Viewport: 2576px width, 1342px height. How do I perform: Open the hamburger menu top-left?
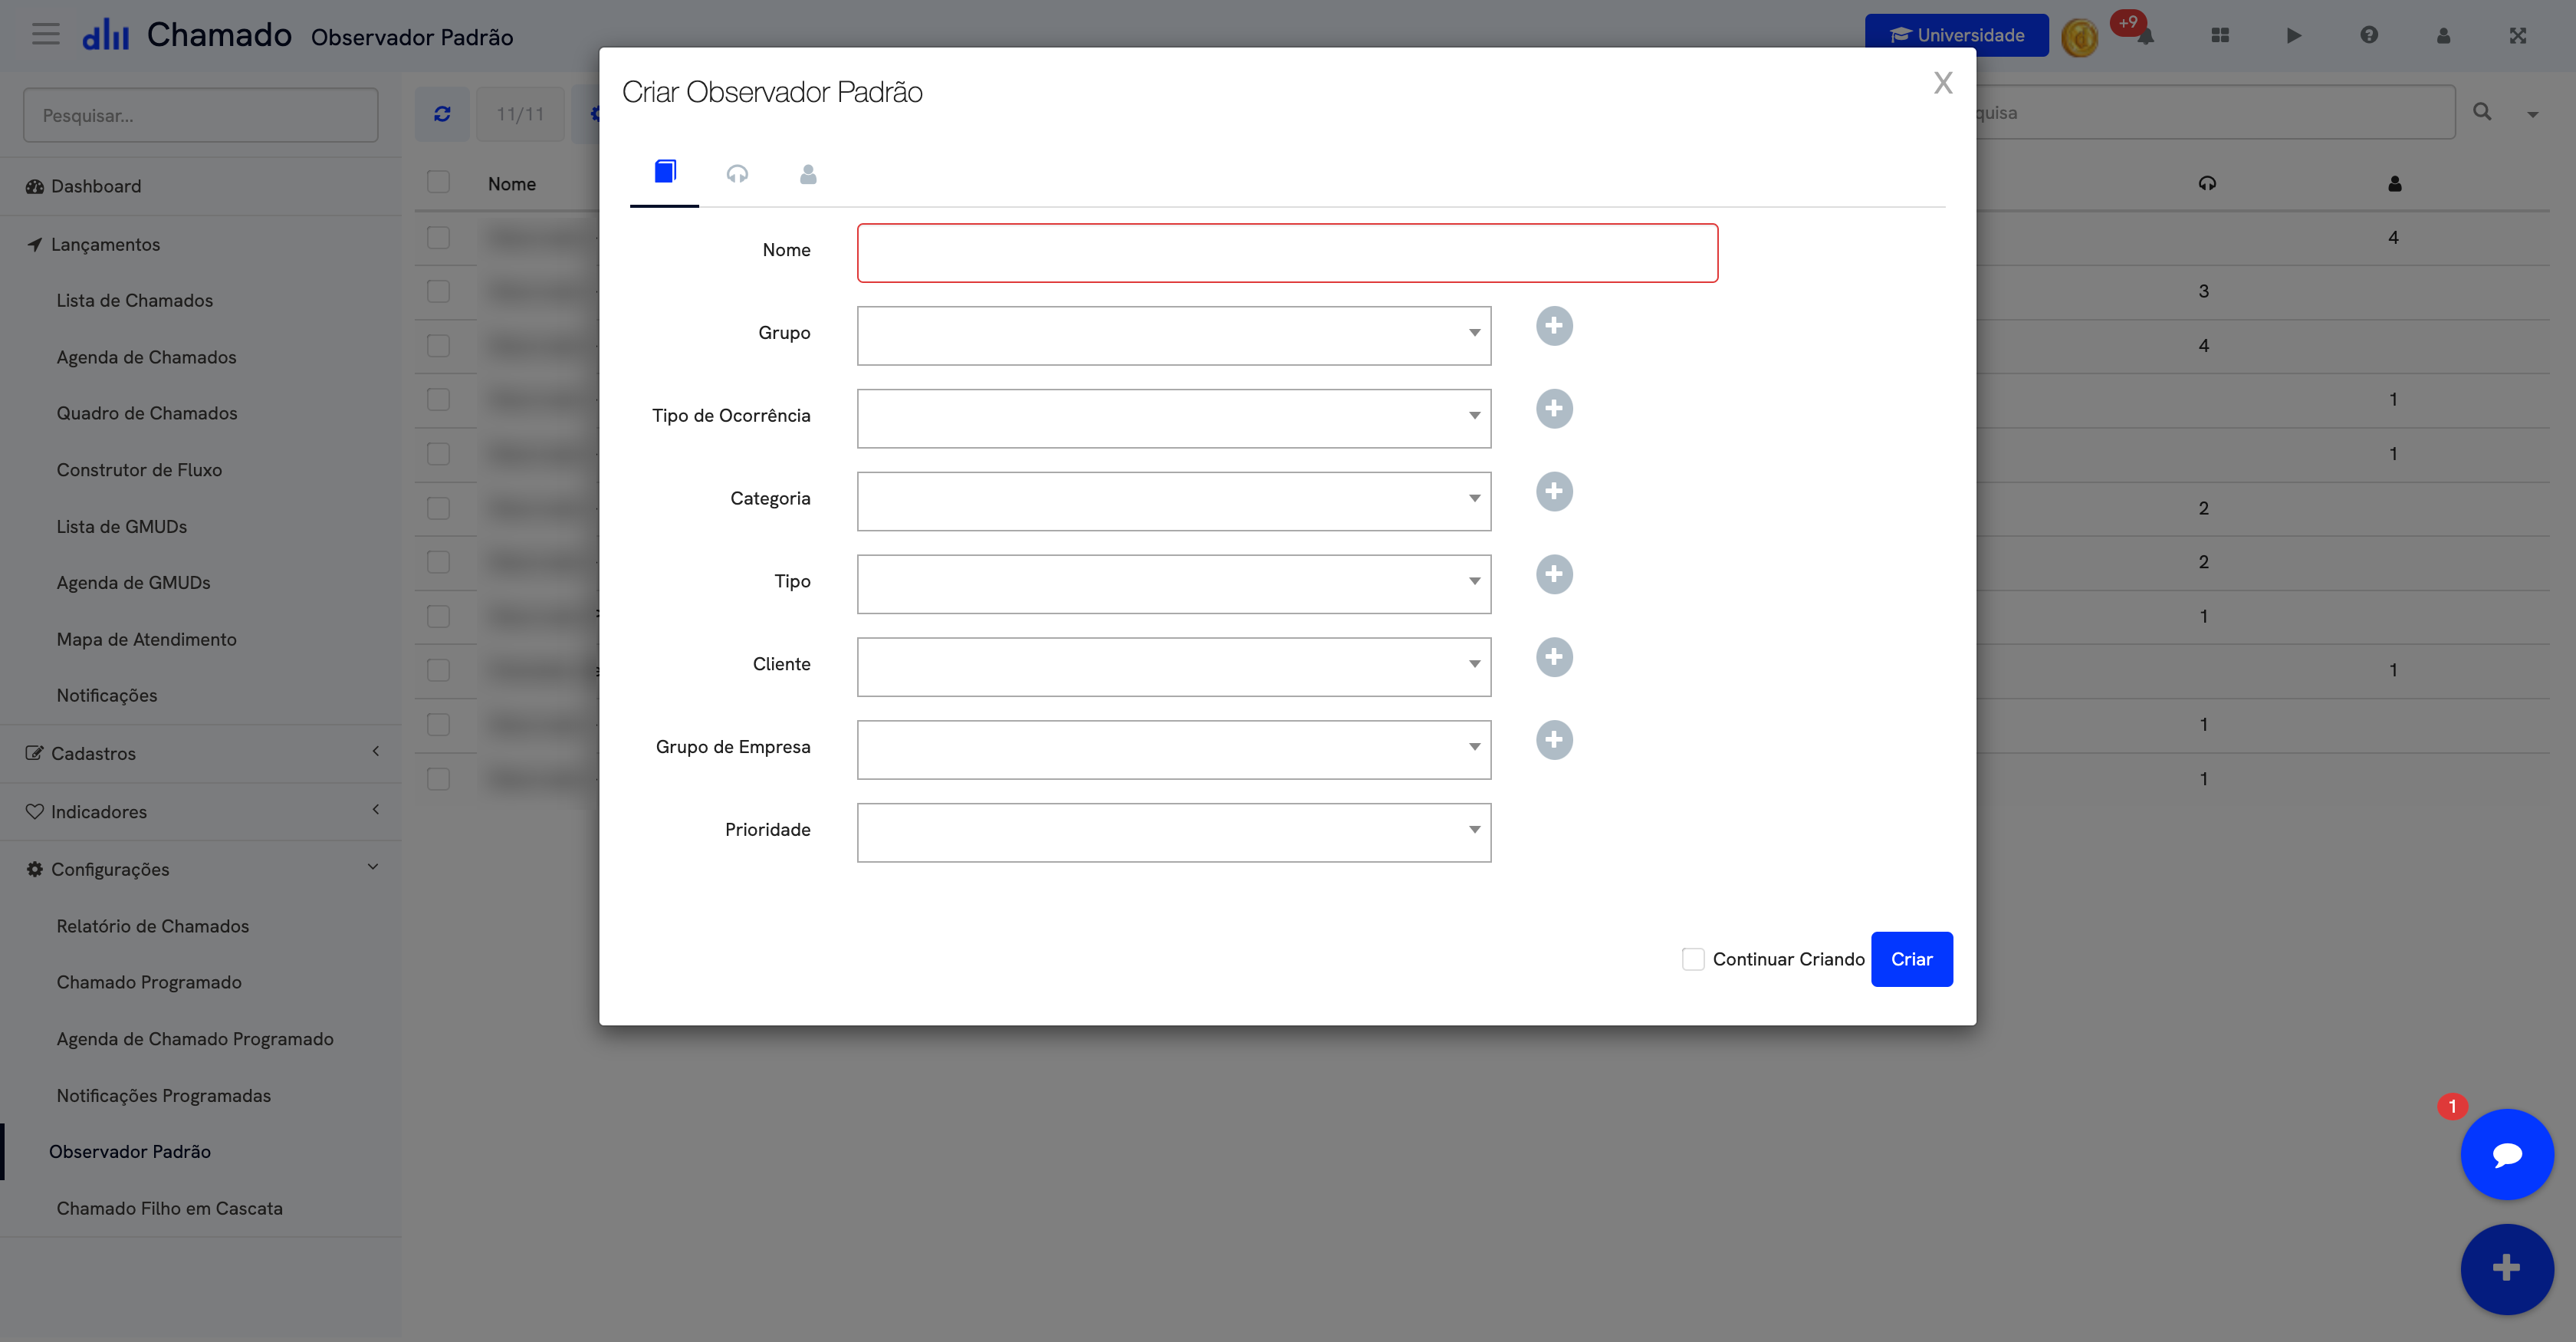45,33
